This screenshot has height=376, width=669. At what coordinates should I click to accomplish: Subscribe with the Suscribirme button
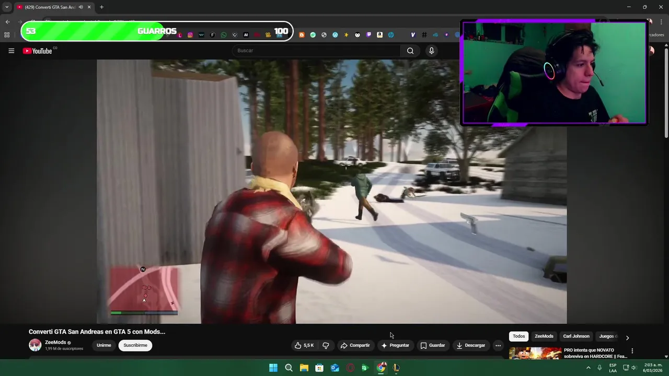coord(135,345)
